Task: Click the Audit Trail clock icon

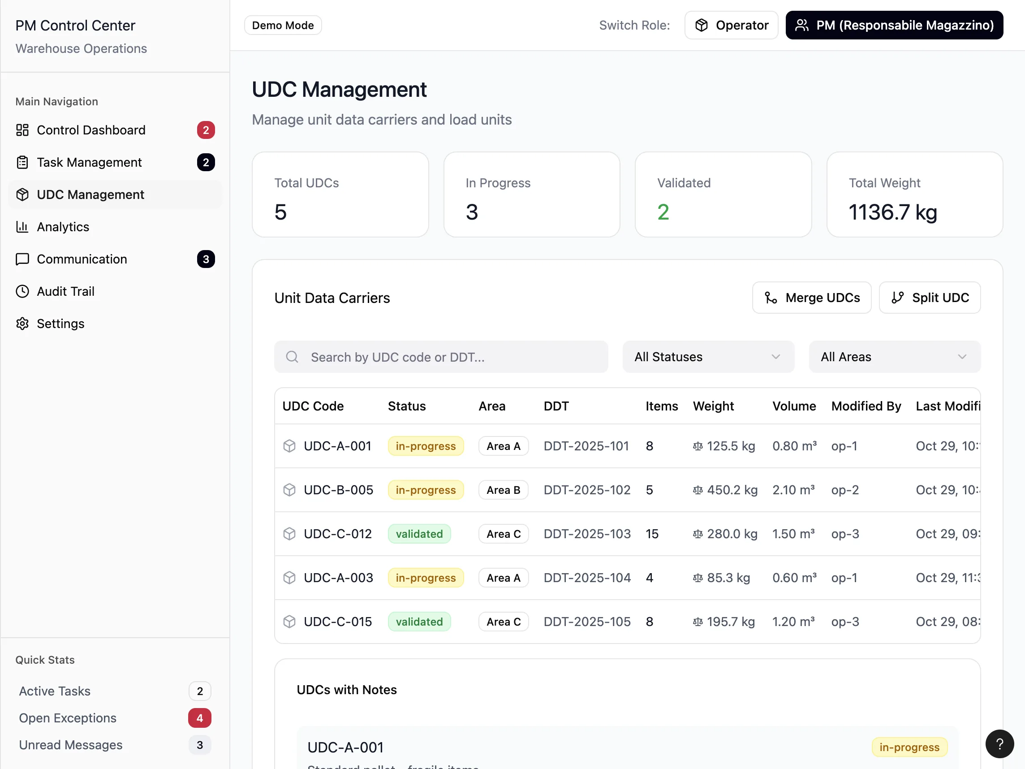Action: 22,291
